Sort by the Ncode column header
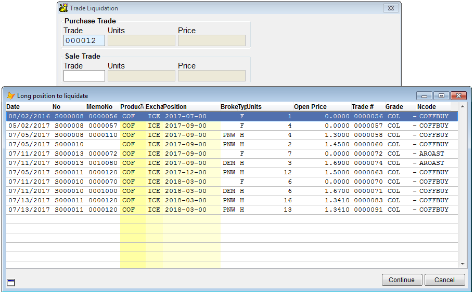 [x=434, y=107]
